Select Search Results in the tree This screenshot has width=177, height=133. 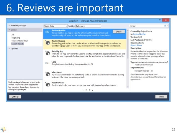point(17,44)
